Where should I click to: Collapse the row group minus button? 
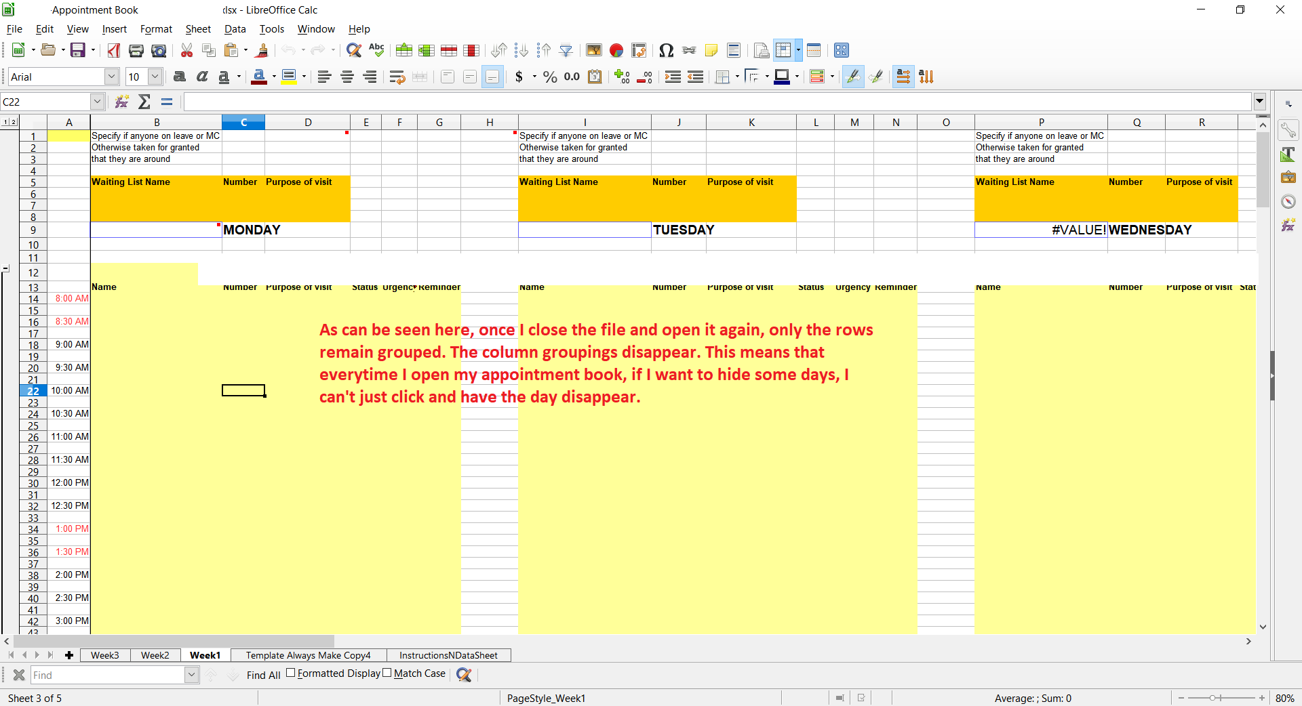click(x=5, y=269)
